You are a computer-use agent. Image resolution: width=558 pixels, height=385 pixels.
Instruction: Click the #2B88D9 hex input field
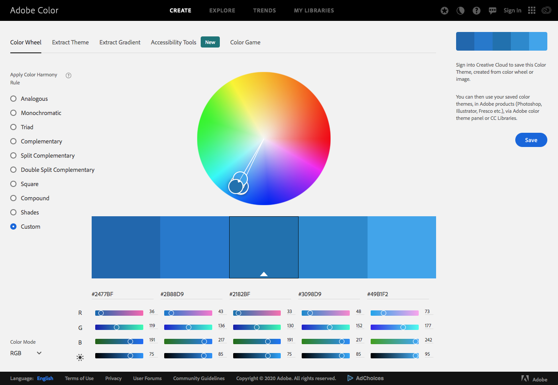(x=191, y=294)
